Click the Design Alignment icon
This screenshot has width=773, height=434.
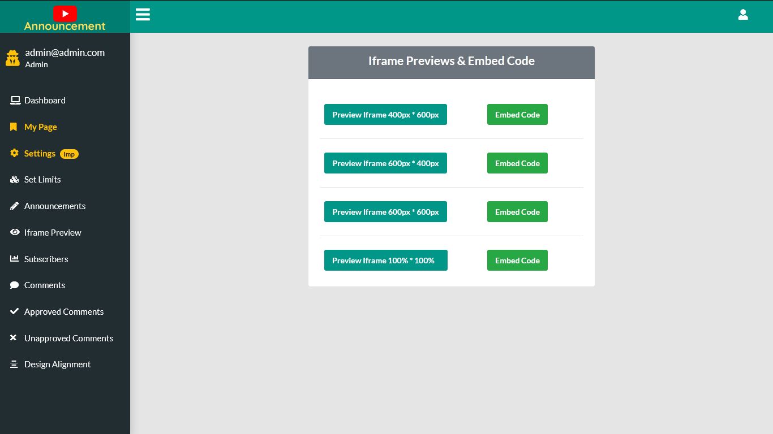click(14, 364)
